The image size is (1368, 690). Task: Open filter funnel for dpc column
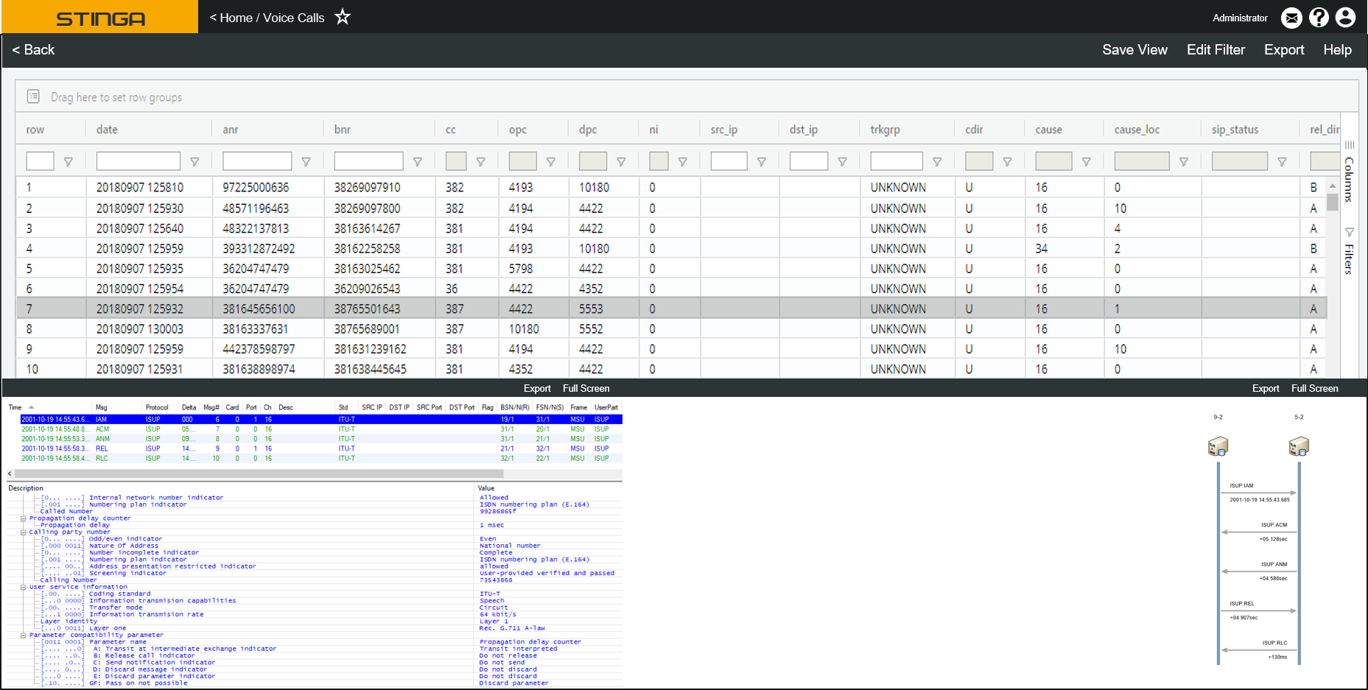[x=621, y=162]
